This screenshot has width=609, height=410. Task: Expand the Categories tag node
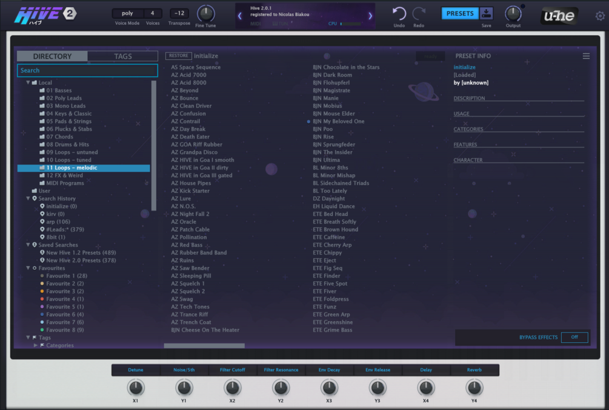pos(36,345)
